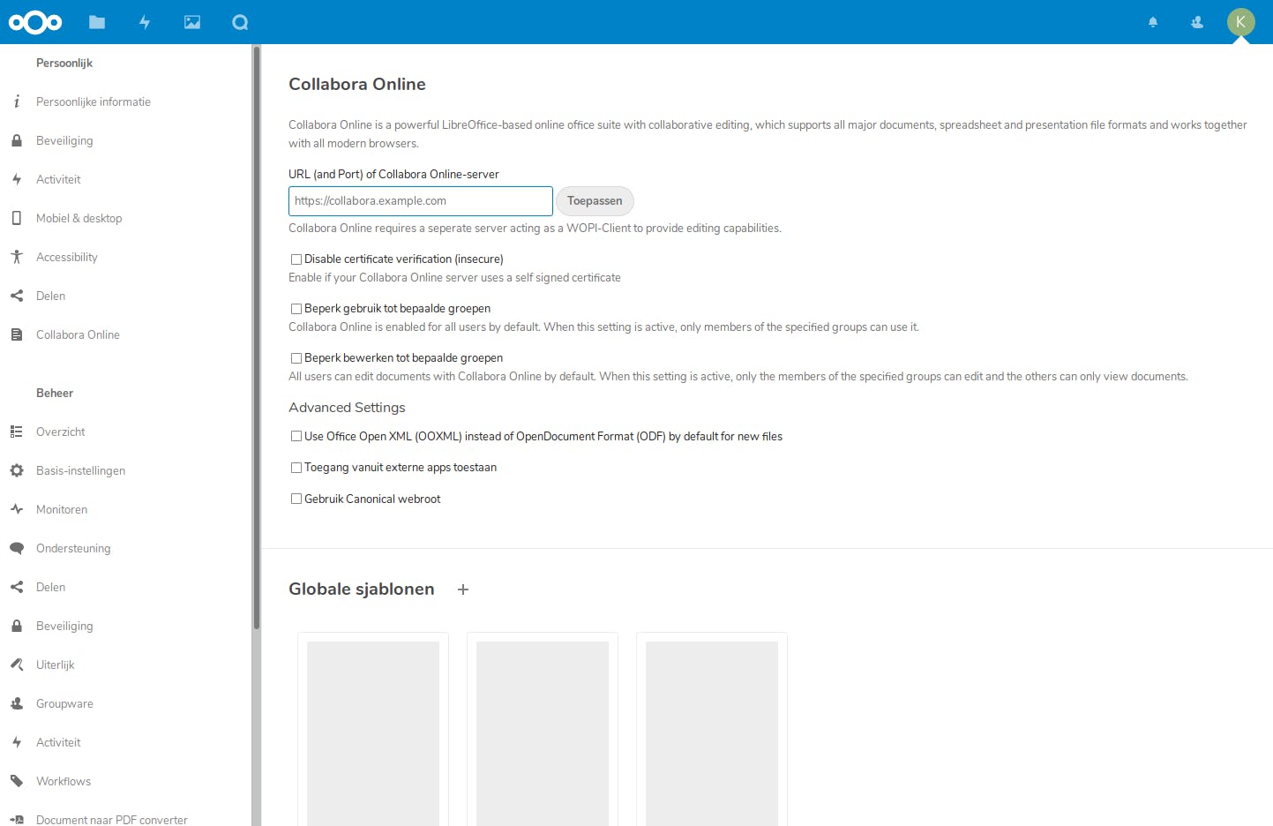Open the Gallery picture icon

192,22
